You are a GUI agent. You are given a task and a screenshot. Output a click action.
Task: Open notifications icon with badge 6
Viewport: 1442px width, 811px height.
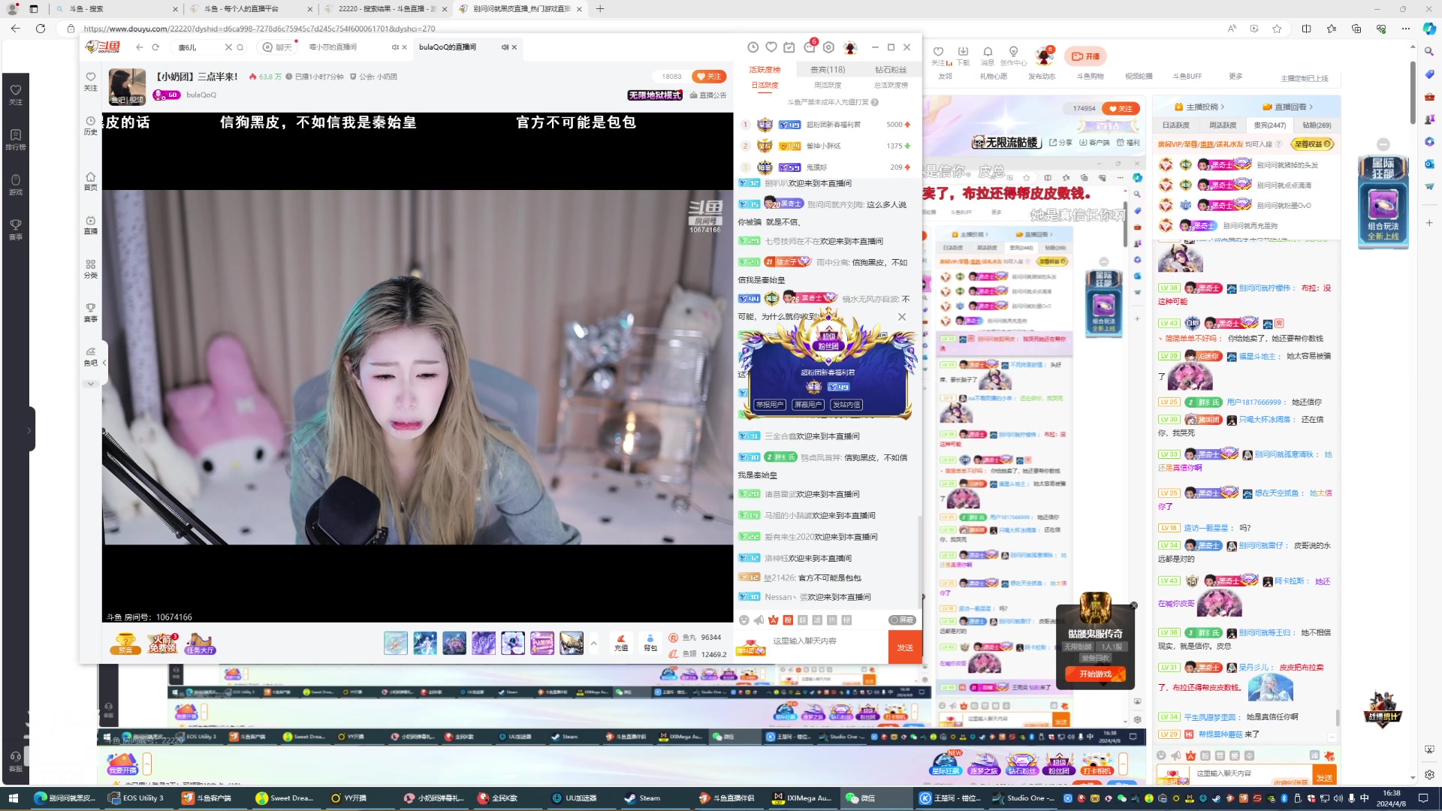click(x=810, y=46)
